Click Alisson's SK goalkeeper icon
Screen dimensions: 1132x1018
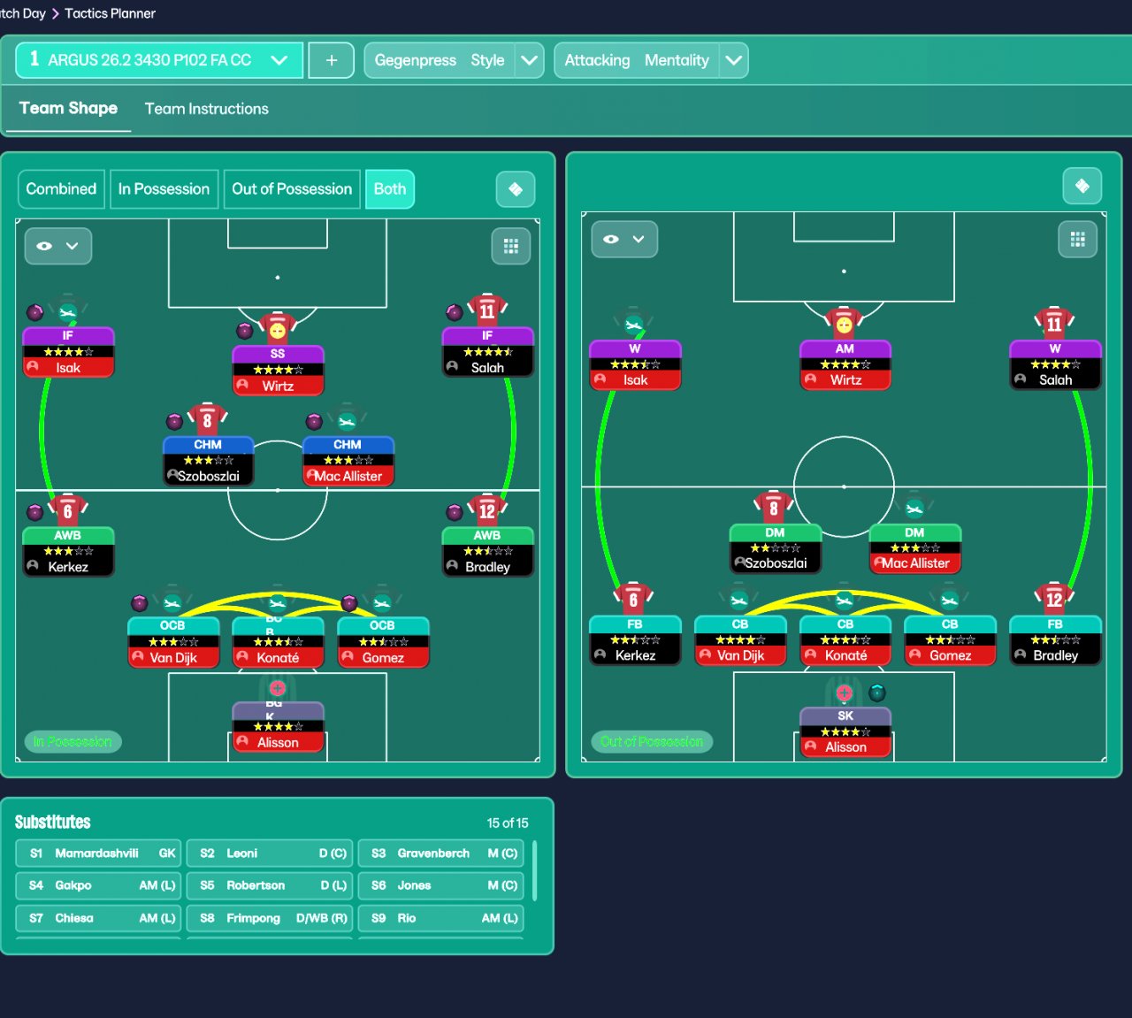tap(844, 693)
